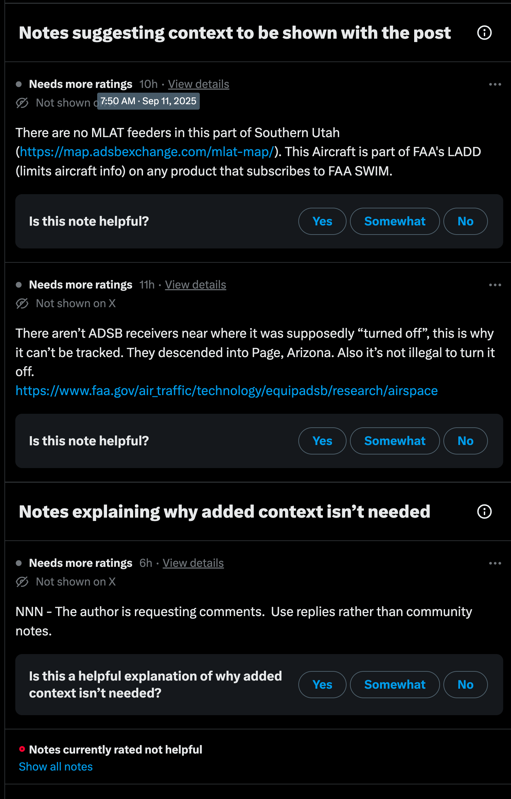Click red icon beside 'Notes currently rated not helpful'

click(x=22, y=749)
